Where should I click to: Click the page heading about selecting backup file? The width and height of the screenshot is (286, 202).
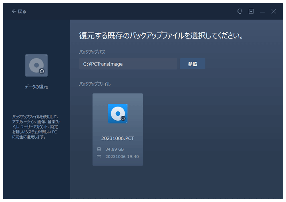(161, 36)
